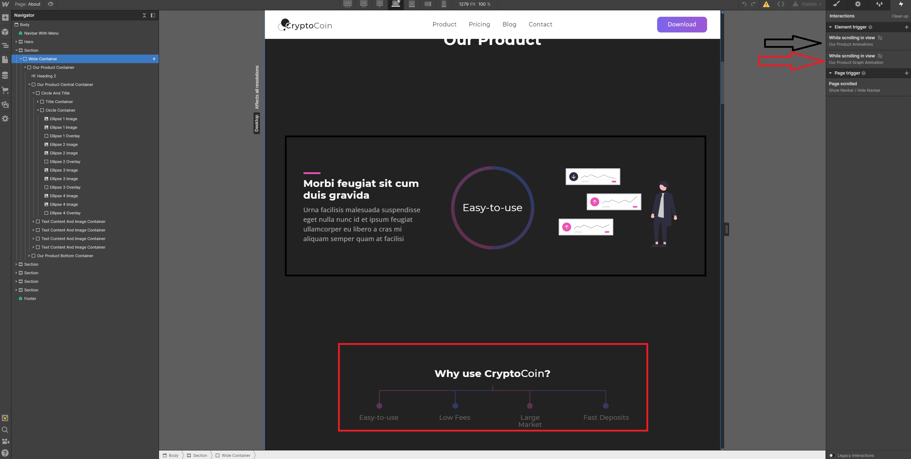Open Our Product Graph Animation interaction
This screenshot has height=459, width=911.
pos(868,59)
